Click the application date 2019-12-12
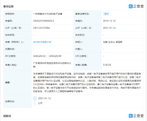This screenshot has width=147, height=121. point(109,21)
